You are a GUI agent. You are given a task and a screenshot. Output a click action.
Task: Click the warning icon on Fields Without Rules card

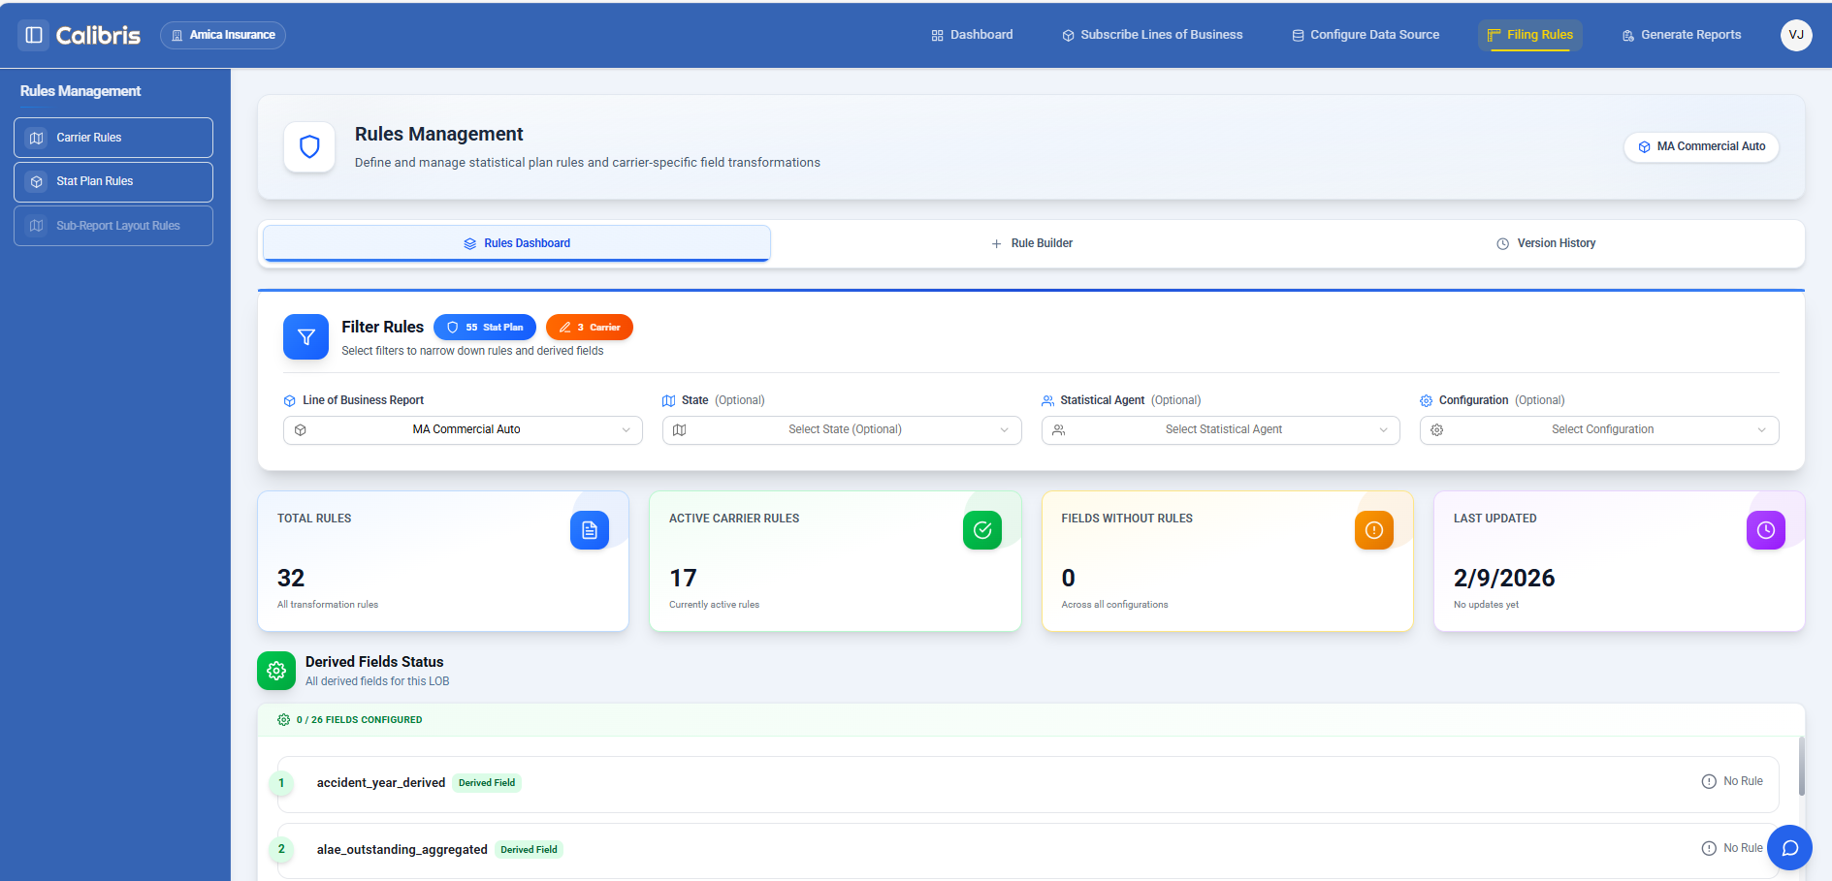[x=1373, y=530]
